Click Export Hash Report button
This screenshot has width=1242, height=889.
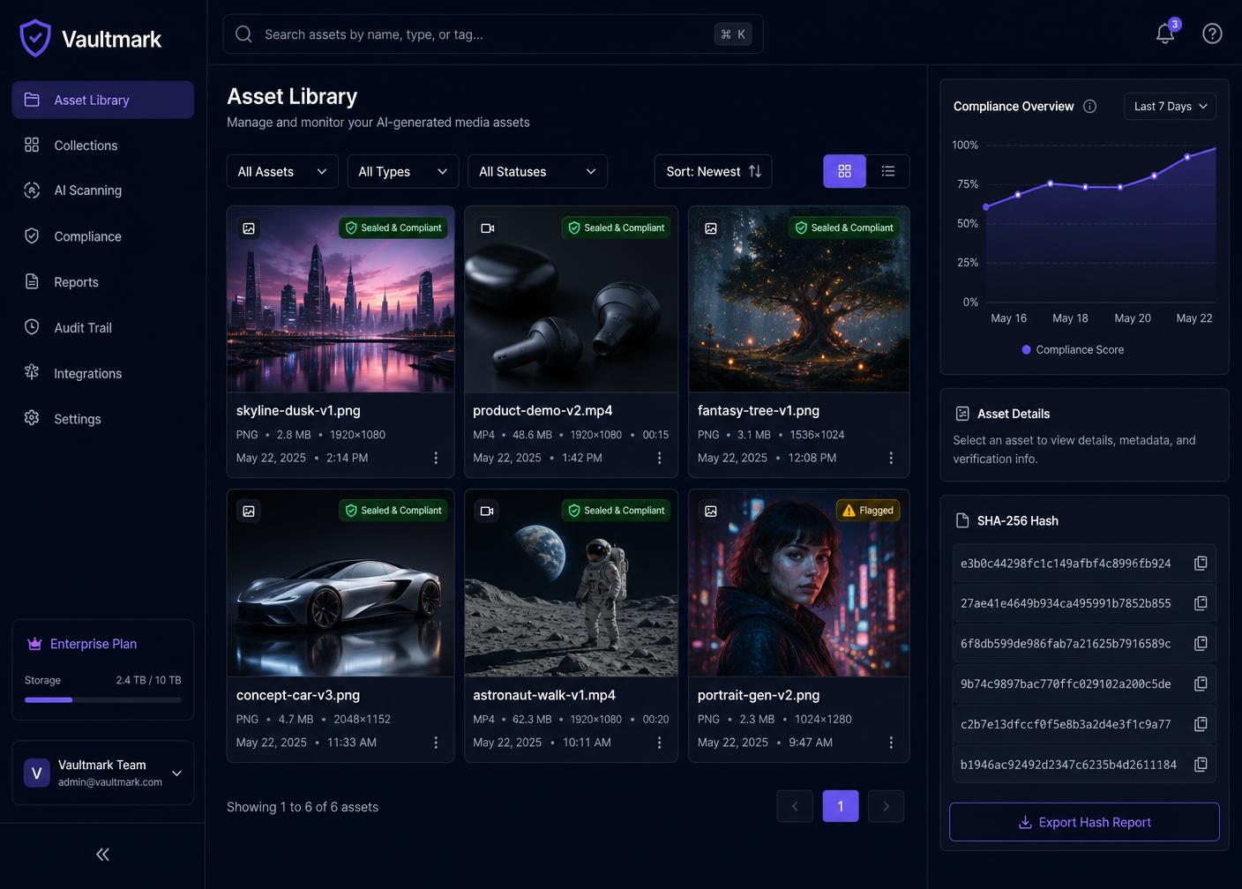(x=1084, y=822)
